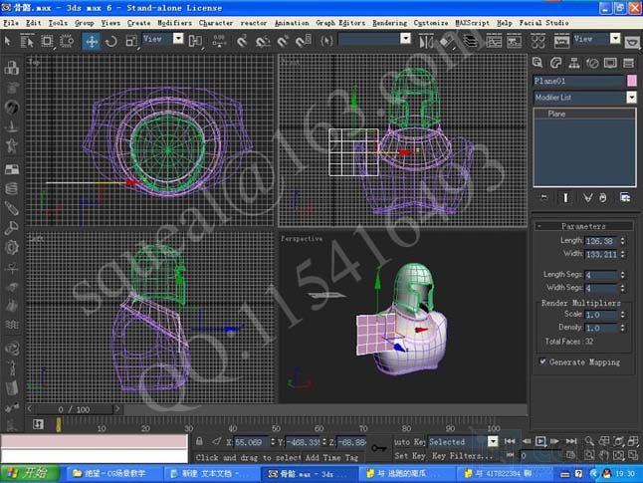Click the Length value field

[x=601, y=241]
